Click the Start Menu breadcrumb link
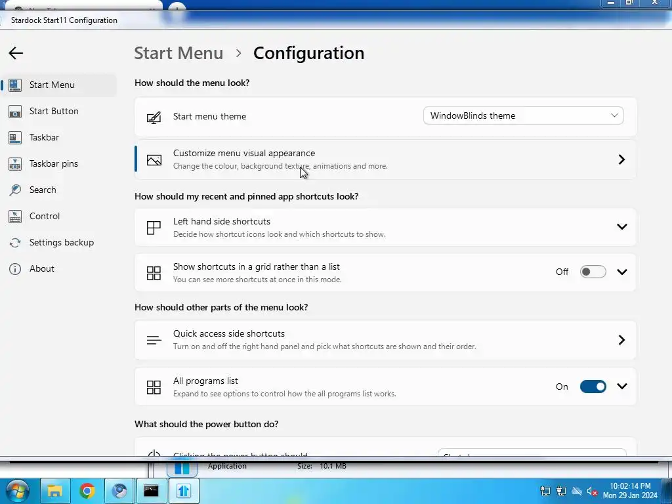 click(x=178, y=53)
